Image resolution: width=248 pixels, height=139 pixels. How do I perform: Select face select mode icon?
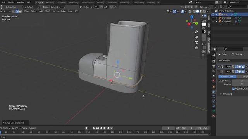(20, 11)
